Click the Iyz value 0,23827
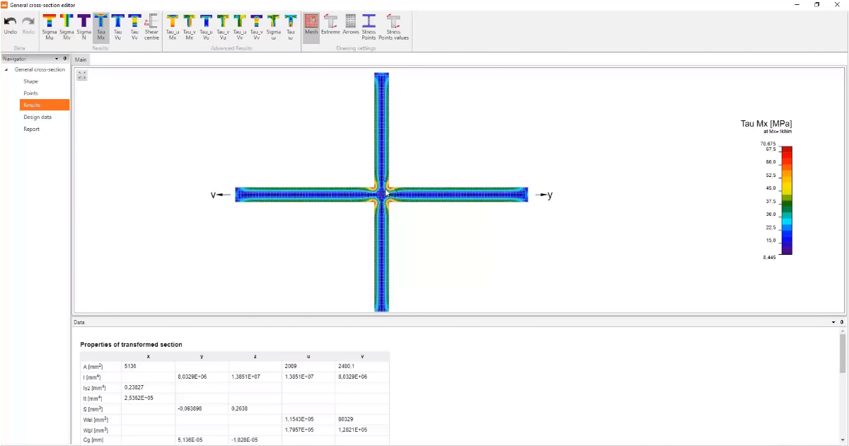Screen dimensions: 849x446 tap(149, 387)
